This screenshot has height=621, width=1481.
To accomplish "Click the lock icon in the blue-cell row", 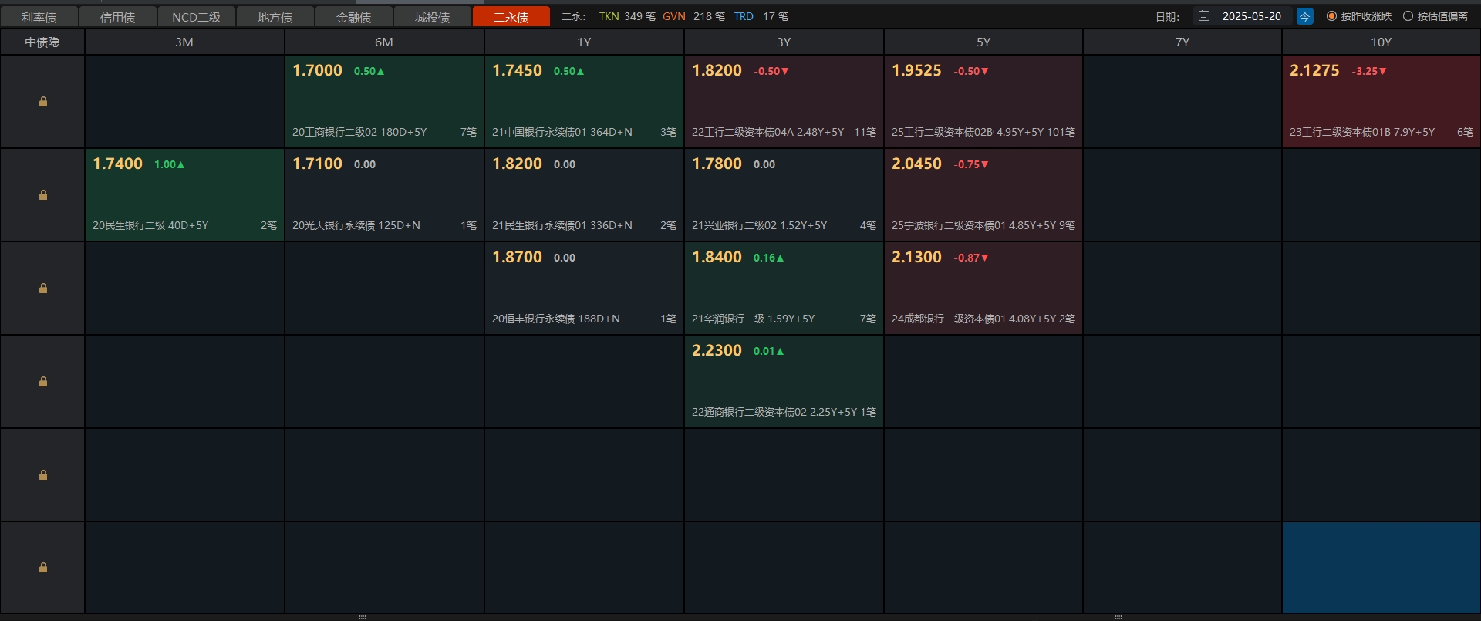I will pyautogui.click(x=43, y=568).
